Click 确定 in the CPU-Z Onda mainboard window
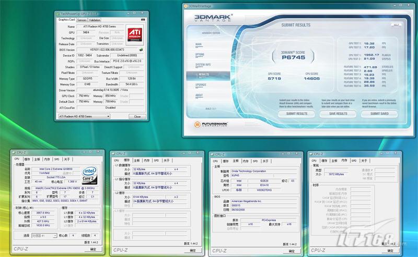Screen dimensions: 418x257 (292, 251)
